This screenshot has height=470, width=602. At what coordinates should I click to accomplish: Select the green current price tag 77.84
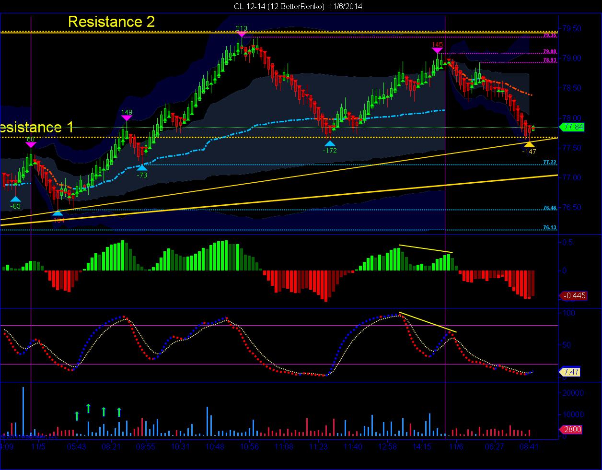572,127
